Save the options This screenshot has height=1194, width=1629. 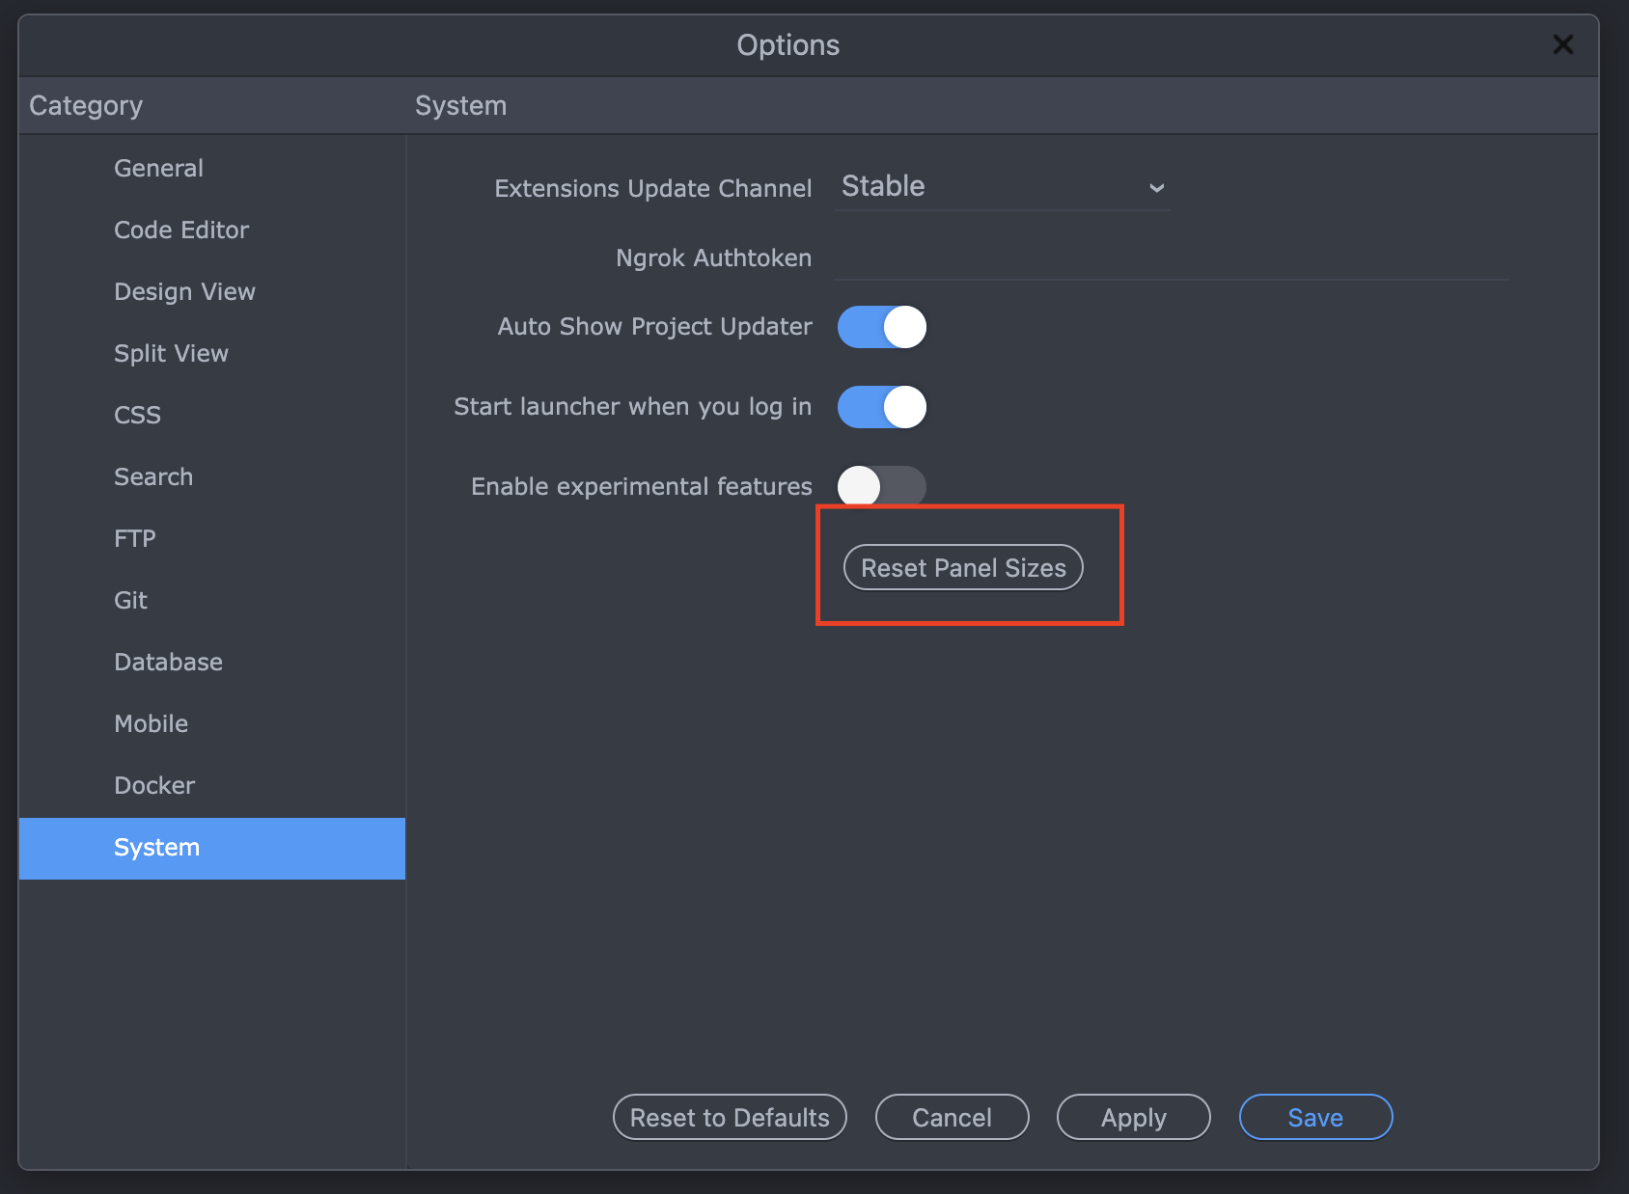(1315, 1117)
